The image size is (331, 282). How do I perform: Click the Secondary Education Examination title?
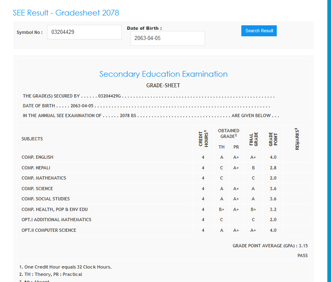pyautogui.click(x=163, y=74)
